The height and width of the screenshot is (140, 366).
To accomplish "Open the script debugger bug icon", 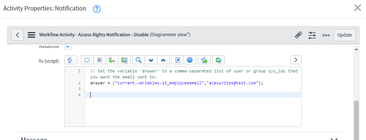I will click(x=218, y=60).
